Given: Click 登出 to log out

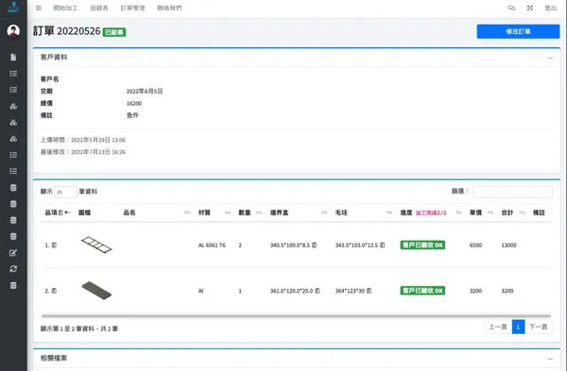Looking at the screenshot, I should pos(551,8).
